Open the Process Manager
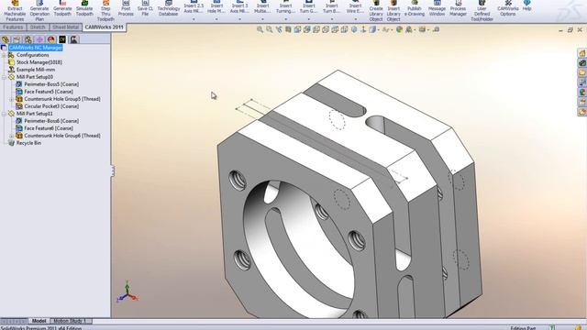 [x=458, y=8]
